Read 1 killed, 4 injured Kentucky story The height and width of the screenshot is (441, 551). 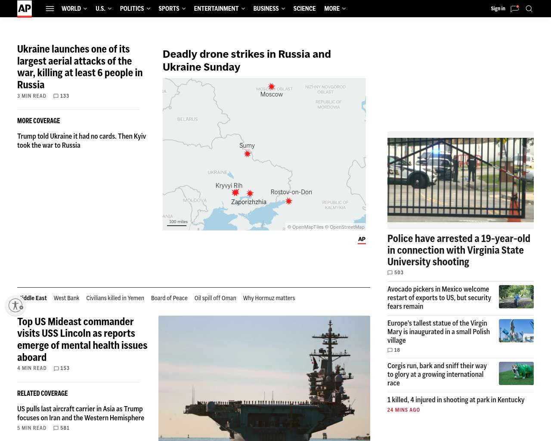tap(456, 400)
